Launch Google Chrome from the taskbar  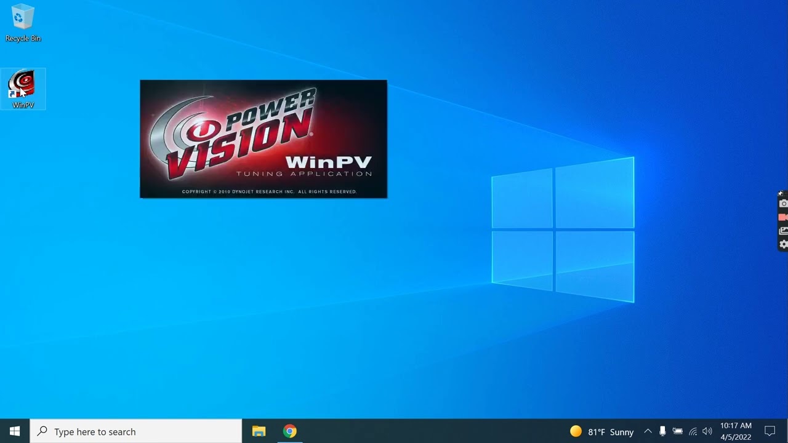tap(290, 431)
